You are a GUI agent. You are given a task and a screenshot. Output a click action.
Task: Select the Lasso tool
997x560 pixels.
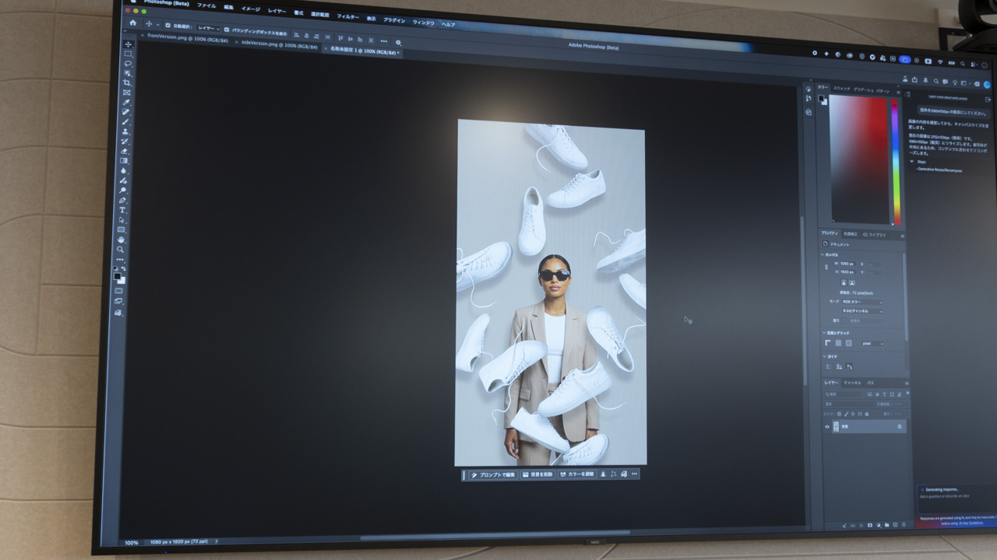(129, 64)
